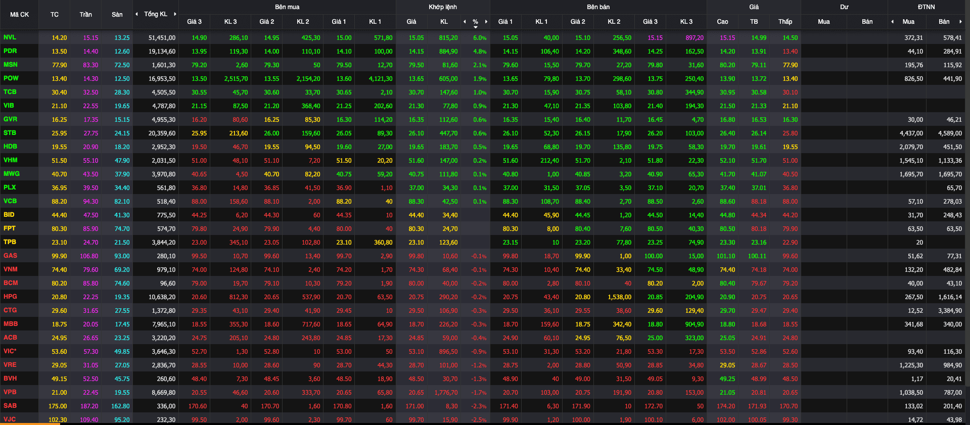Image resolution: width=970 pixels, height=425 pixels.
Task: Open the VCB stock symbol
Action: point(10,201)
